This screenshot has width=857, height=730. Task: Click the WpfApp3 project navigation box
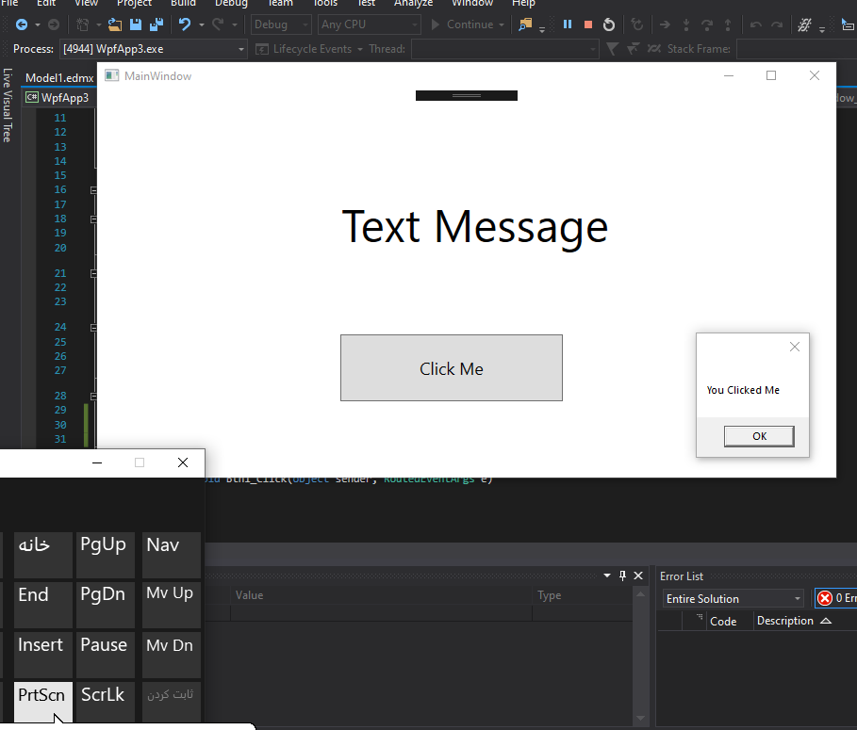[59, 98]
